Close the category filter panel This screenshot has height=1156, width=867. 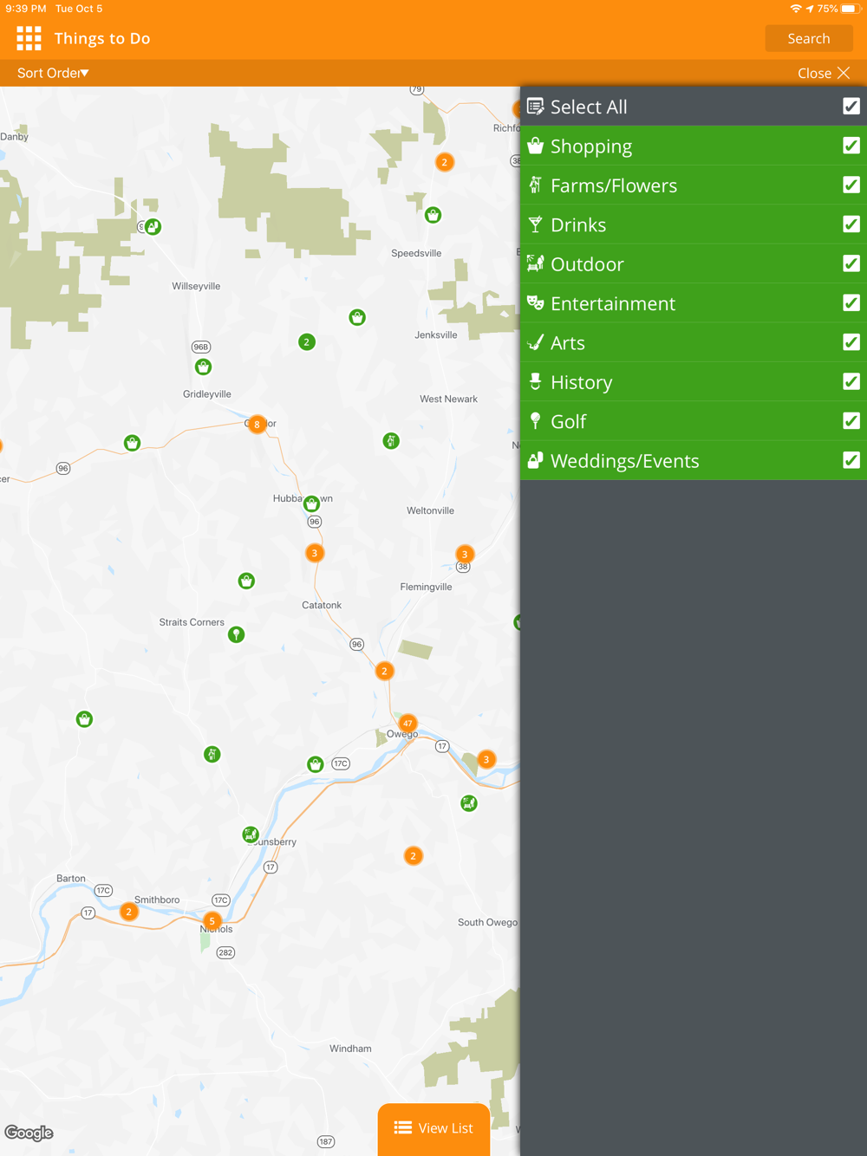[x=824, y=73]
